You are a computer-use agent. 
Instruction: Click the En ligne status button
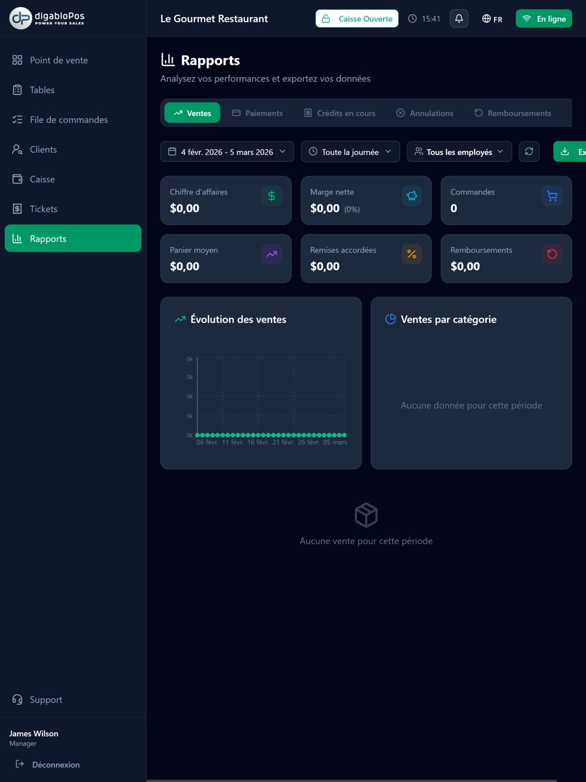(544, 19)
